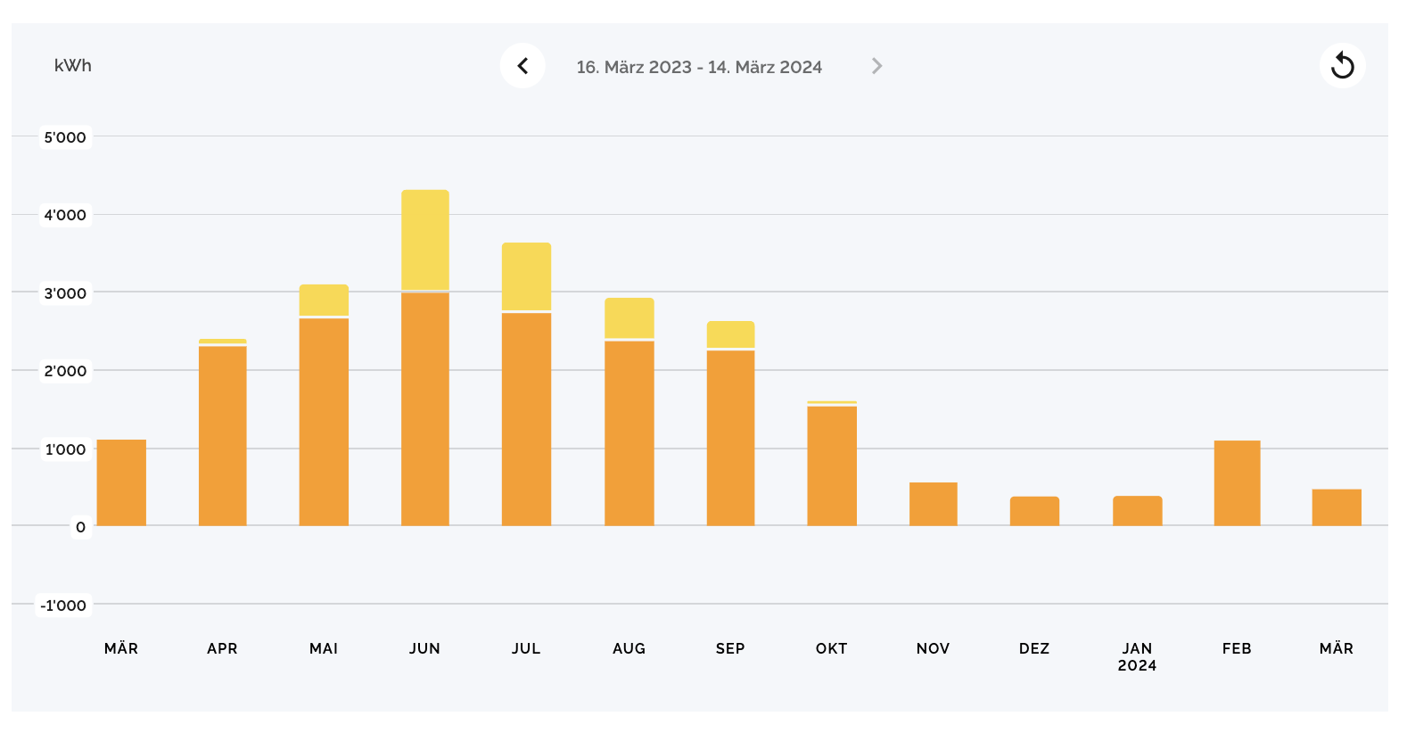This screenshot has height=733, width=1407.
Task: Click the NOV bar
Action: click(x=933, y=504)
